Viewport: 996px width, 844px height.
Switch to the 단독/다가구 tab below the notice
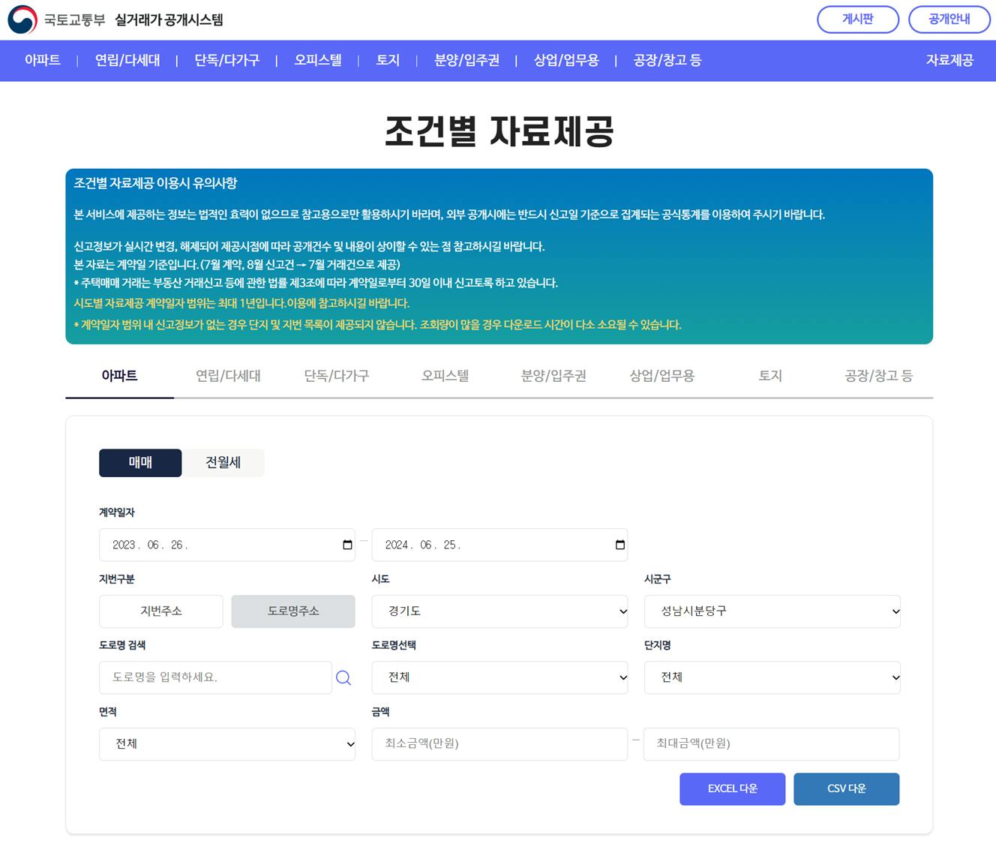point(337,376)
